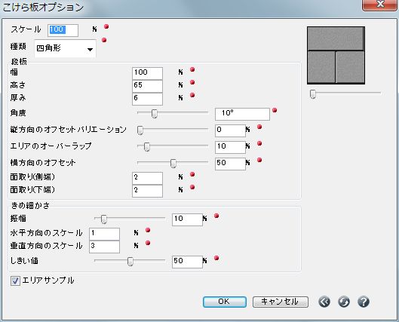Click the red dot beside 振幅 field
The height and width of the screenshot is (322, 399).
[216, 216]
